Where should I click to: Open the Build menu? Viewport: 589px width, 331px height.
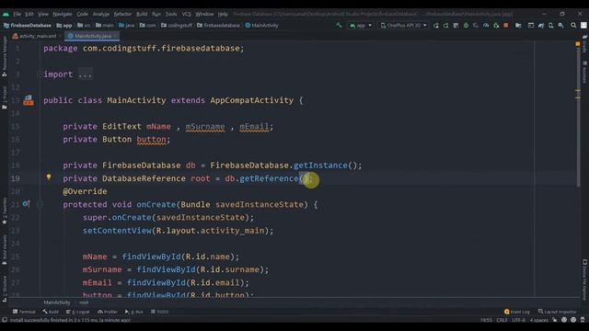point(142,14)
